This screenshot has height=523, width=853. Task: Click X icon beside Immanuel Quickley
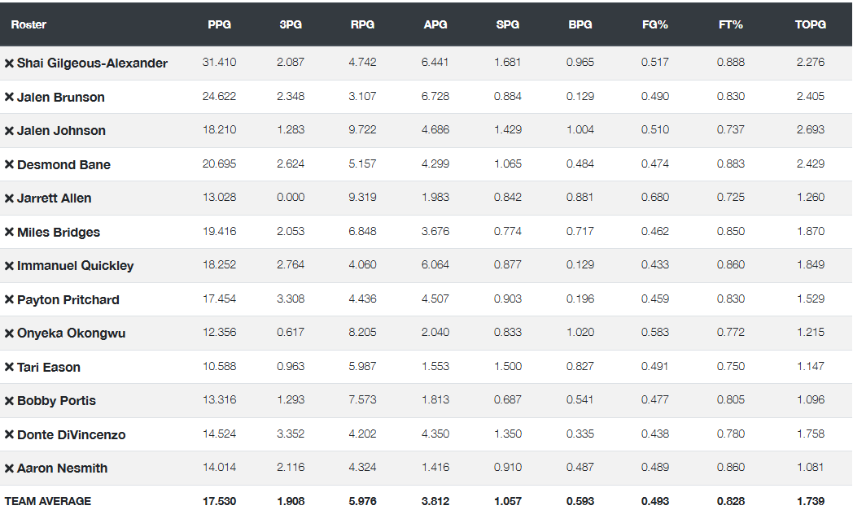click(x=9, y=266)
